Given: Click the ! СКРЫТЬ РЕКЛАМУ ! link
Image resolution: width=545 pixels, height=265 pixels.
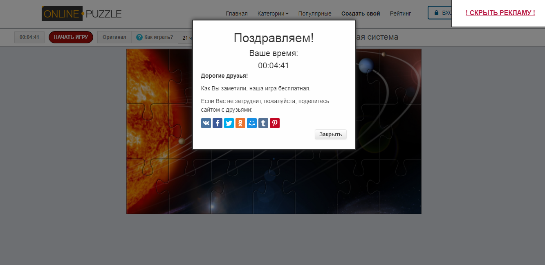Looking at the screenshot, I should (x=500, y=13).
